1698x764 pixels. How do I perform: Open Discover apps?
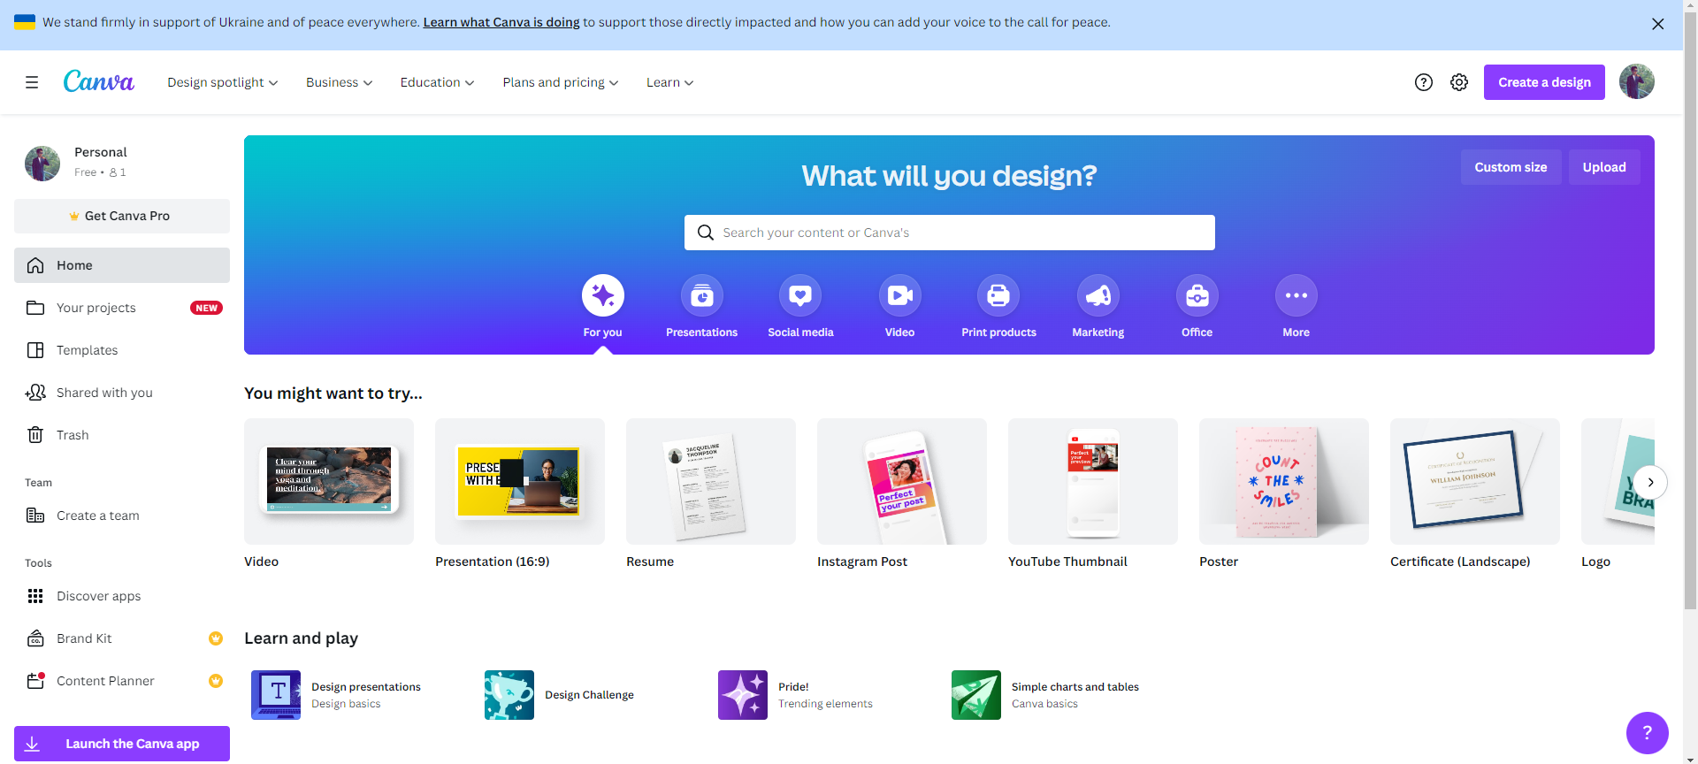pos(122,596)
